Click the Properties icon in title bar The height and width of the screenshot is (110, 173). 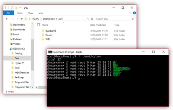tap(12, 8)
